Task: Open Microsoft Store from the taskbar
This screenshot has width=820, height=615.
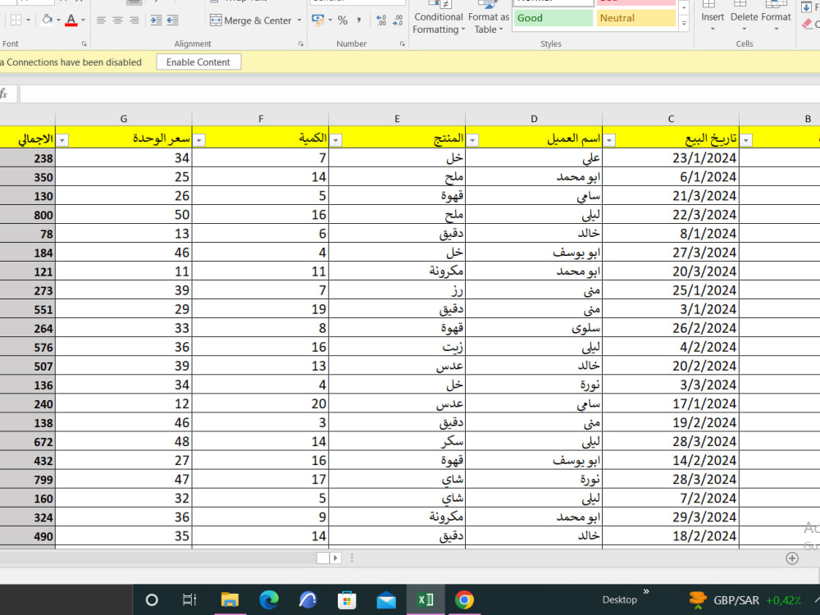Action: point(347,600)
